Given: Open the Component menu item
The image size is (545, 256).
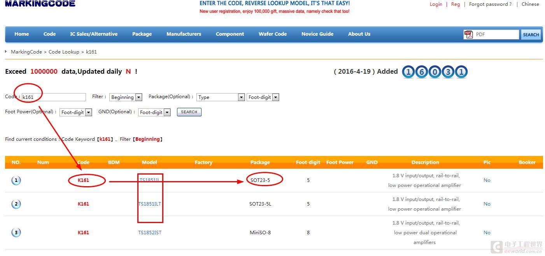Looking at the screenshot, I should point(230,34).
